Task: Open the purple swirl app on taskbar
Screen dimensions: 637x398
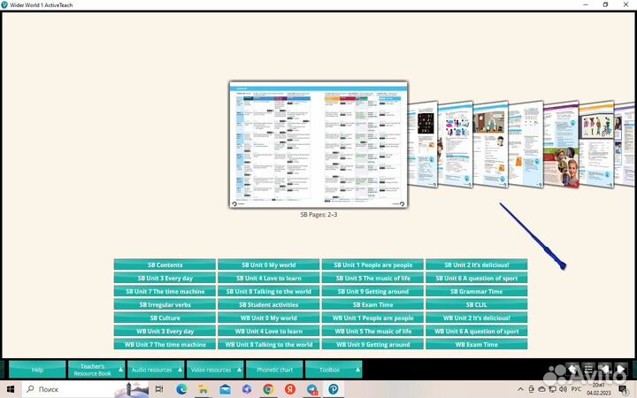Action: pos(247,389)
